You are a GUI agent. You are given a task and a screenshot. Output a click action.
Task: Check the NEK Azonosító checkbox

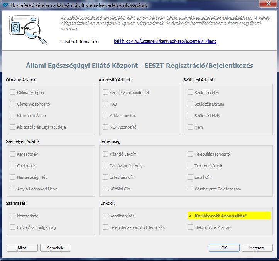[105, 127]
